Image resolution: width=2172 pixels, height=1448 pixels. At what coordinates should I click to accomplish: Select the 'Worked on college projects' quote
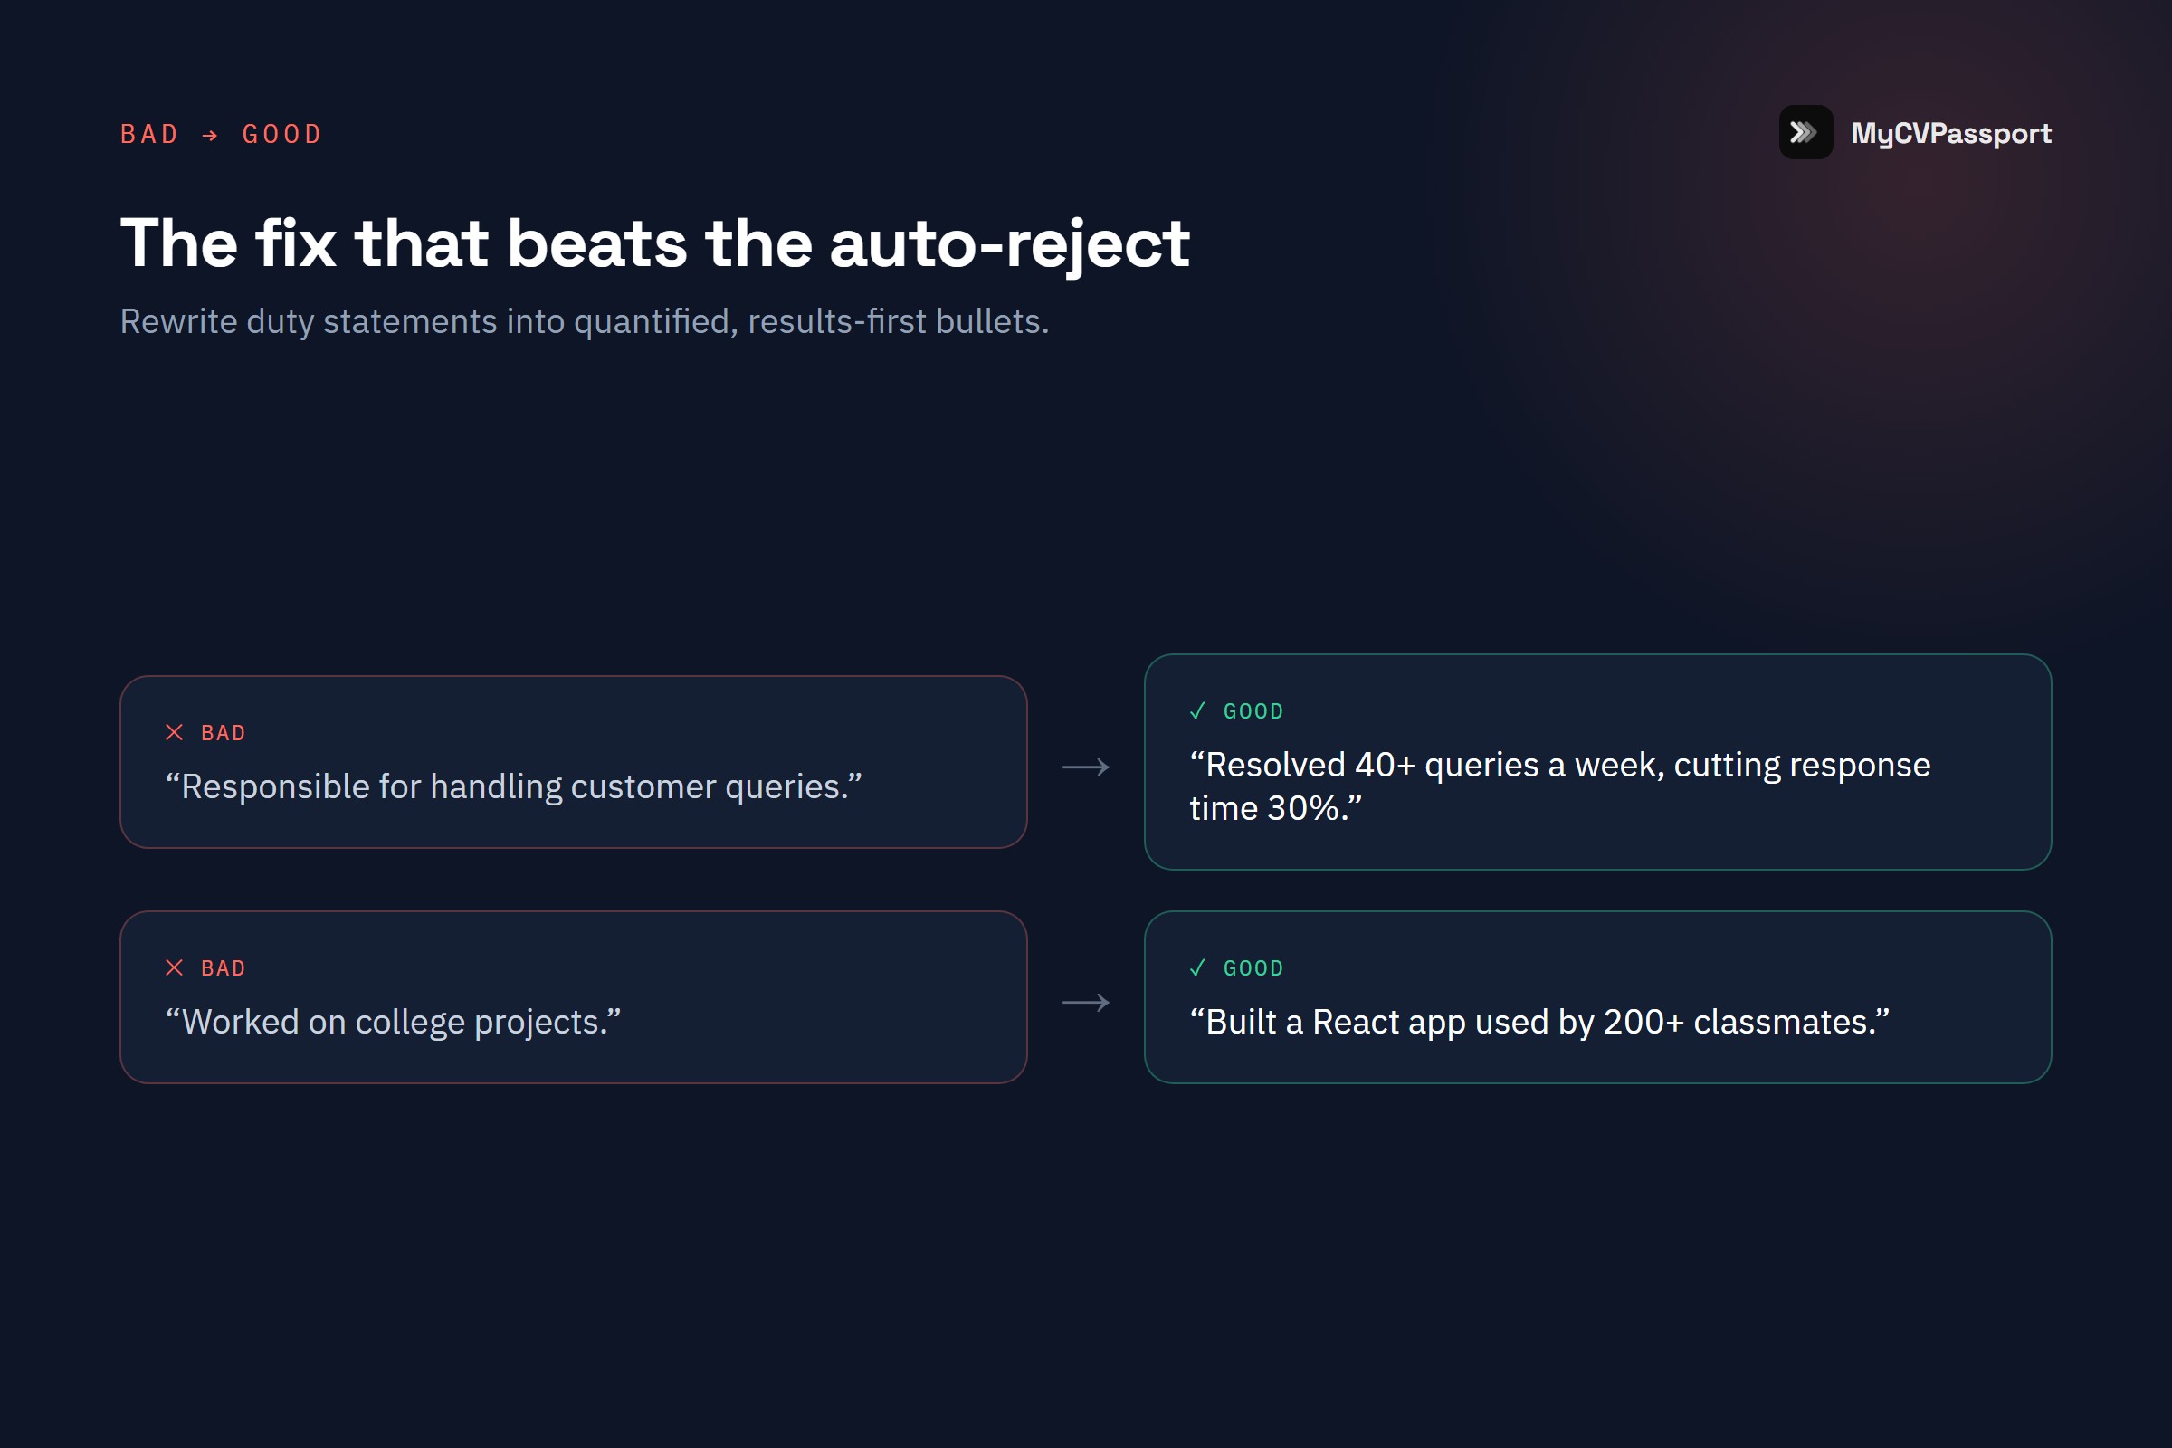394,1023
